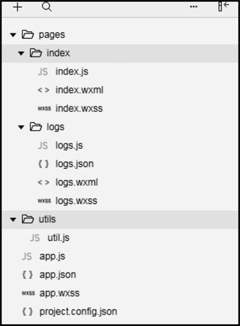Click the plus icon to add file
240x326 pixels.
point(17,7)
